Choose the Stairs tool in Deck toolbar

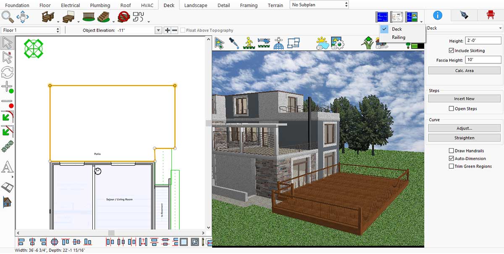(104, 17)
